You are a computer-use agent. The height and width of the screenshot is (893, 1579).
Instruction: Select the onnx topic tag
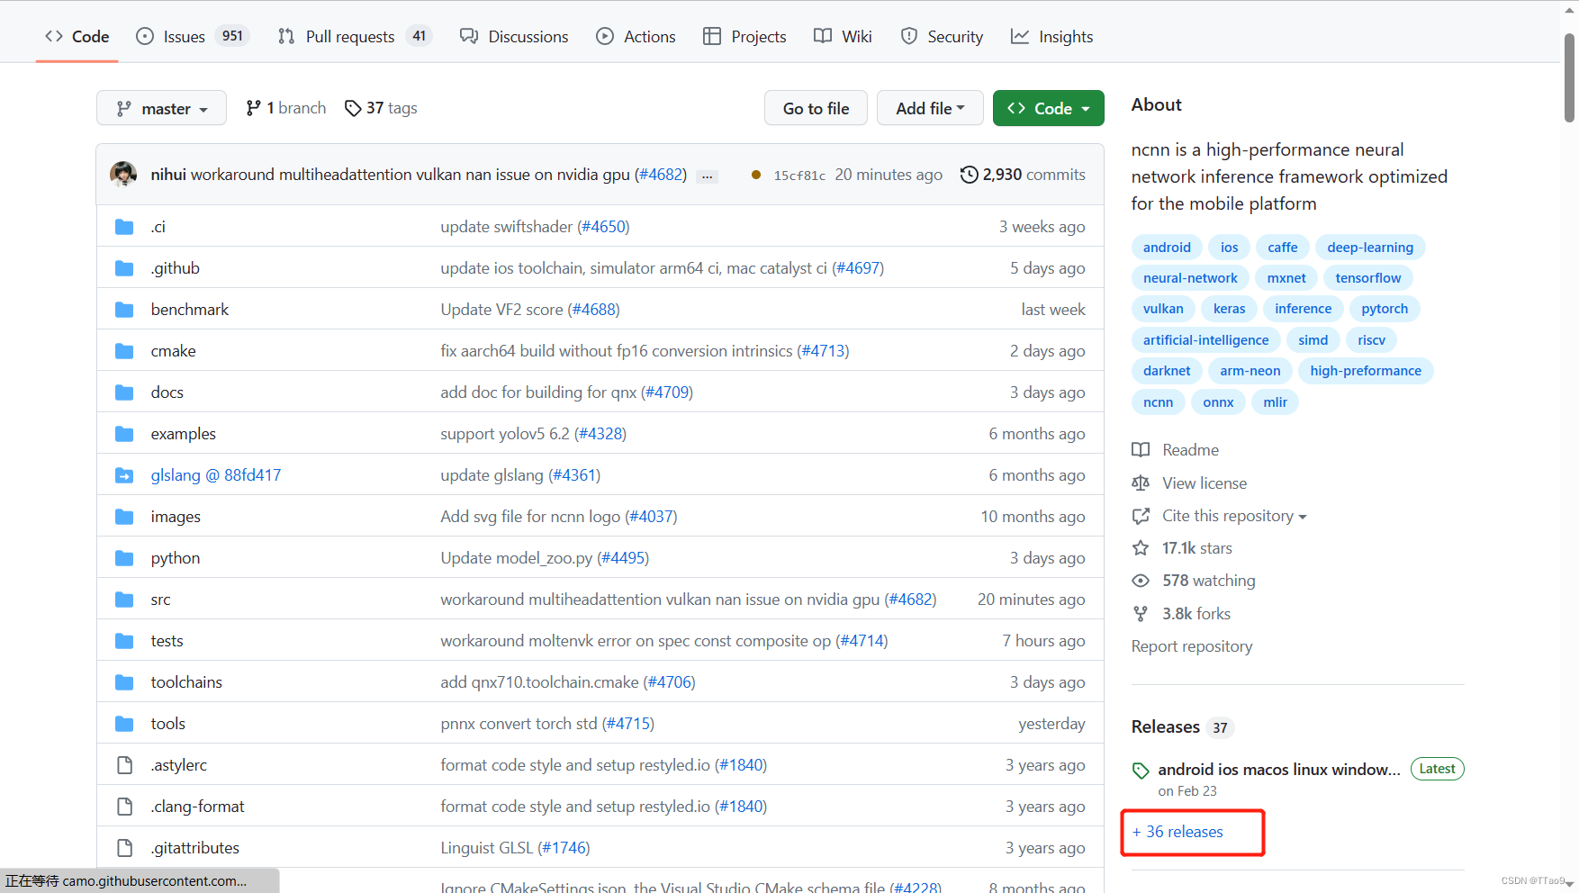click(x=1218, y=402)
